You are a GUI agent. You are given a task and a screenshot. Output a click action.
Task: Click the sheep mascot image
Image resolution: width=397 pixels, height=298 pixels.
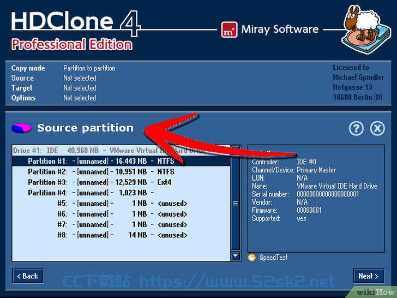[x=365, y=29]
